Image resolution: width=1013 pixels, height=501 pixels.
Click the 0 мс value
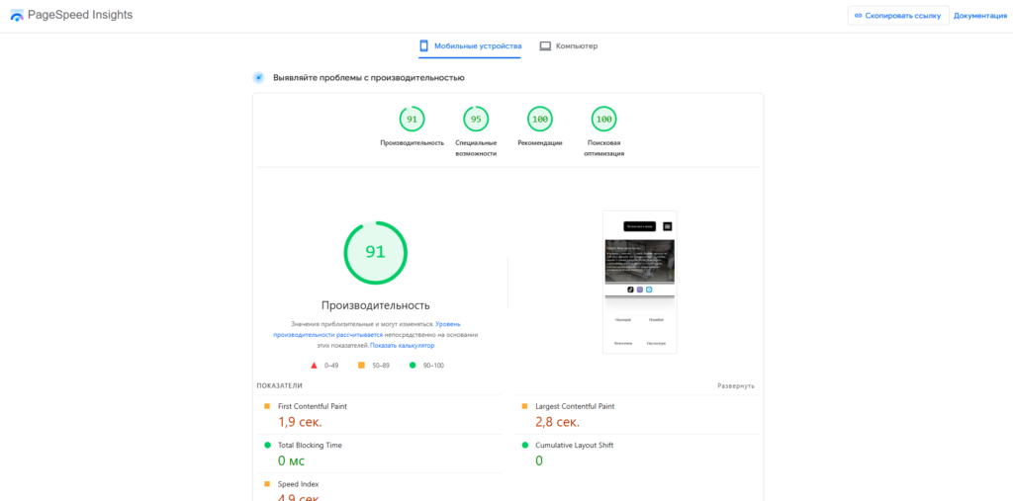pyautogui.click(x=292, y=460)
